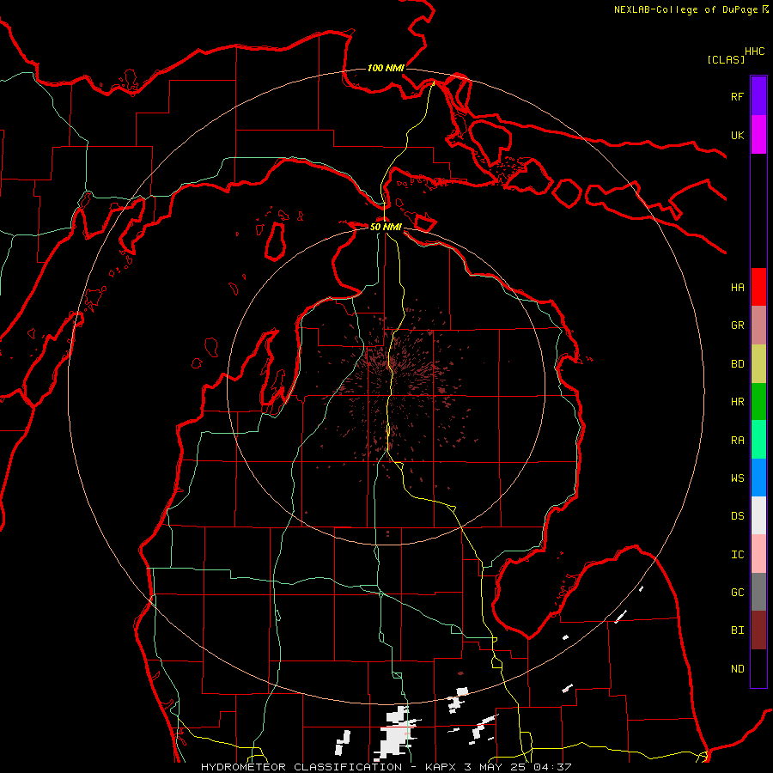Click the '50 NMI' range ring label
Viewport: 773px width, 773px height.
click(x=386, y=227)
